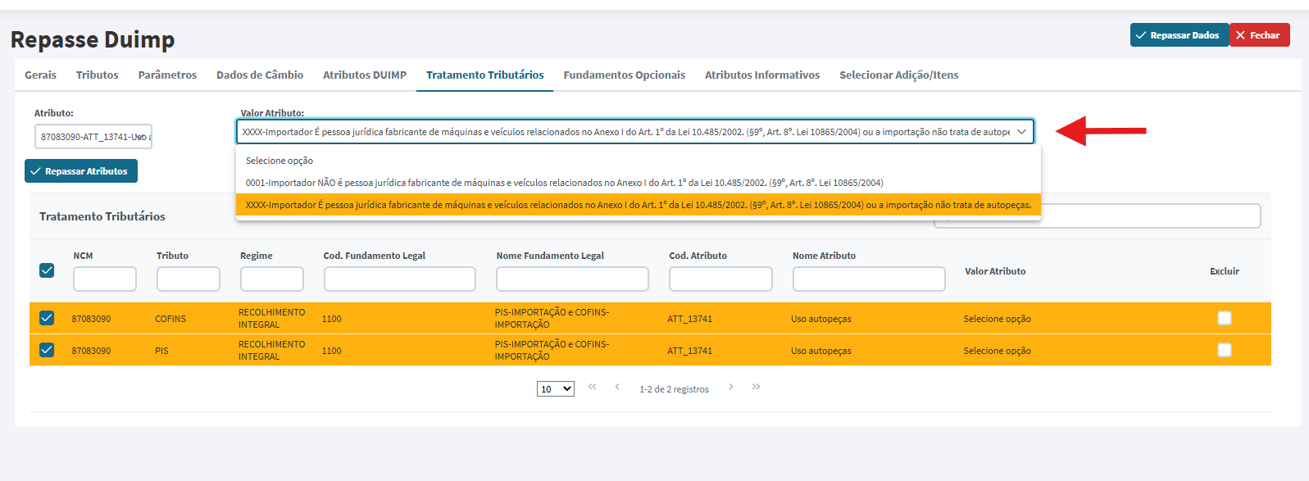Click the Repassar Dados button

[1179, 35]
